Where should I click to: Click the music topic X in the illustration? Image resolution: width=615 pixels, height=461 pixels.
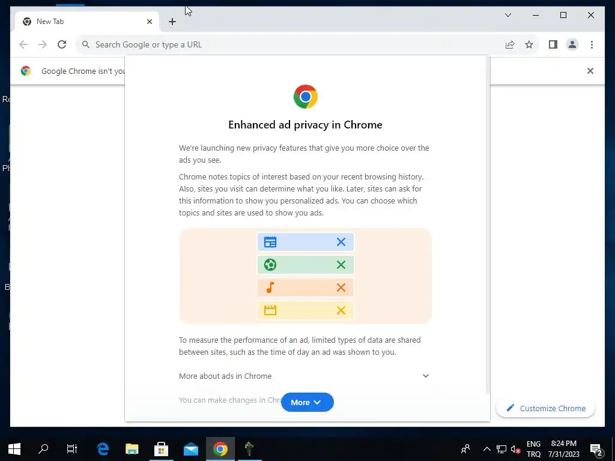341,288
